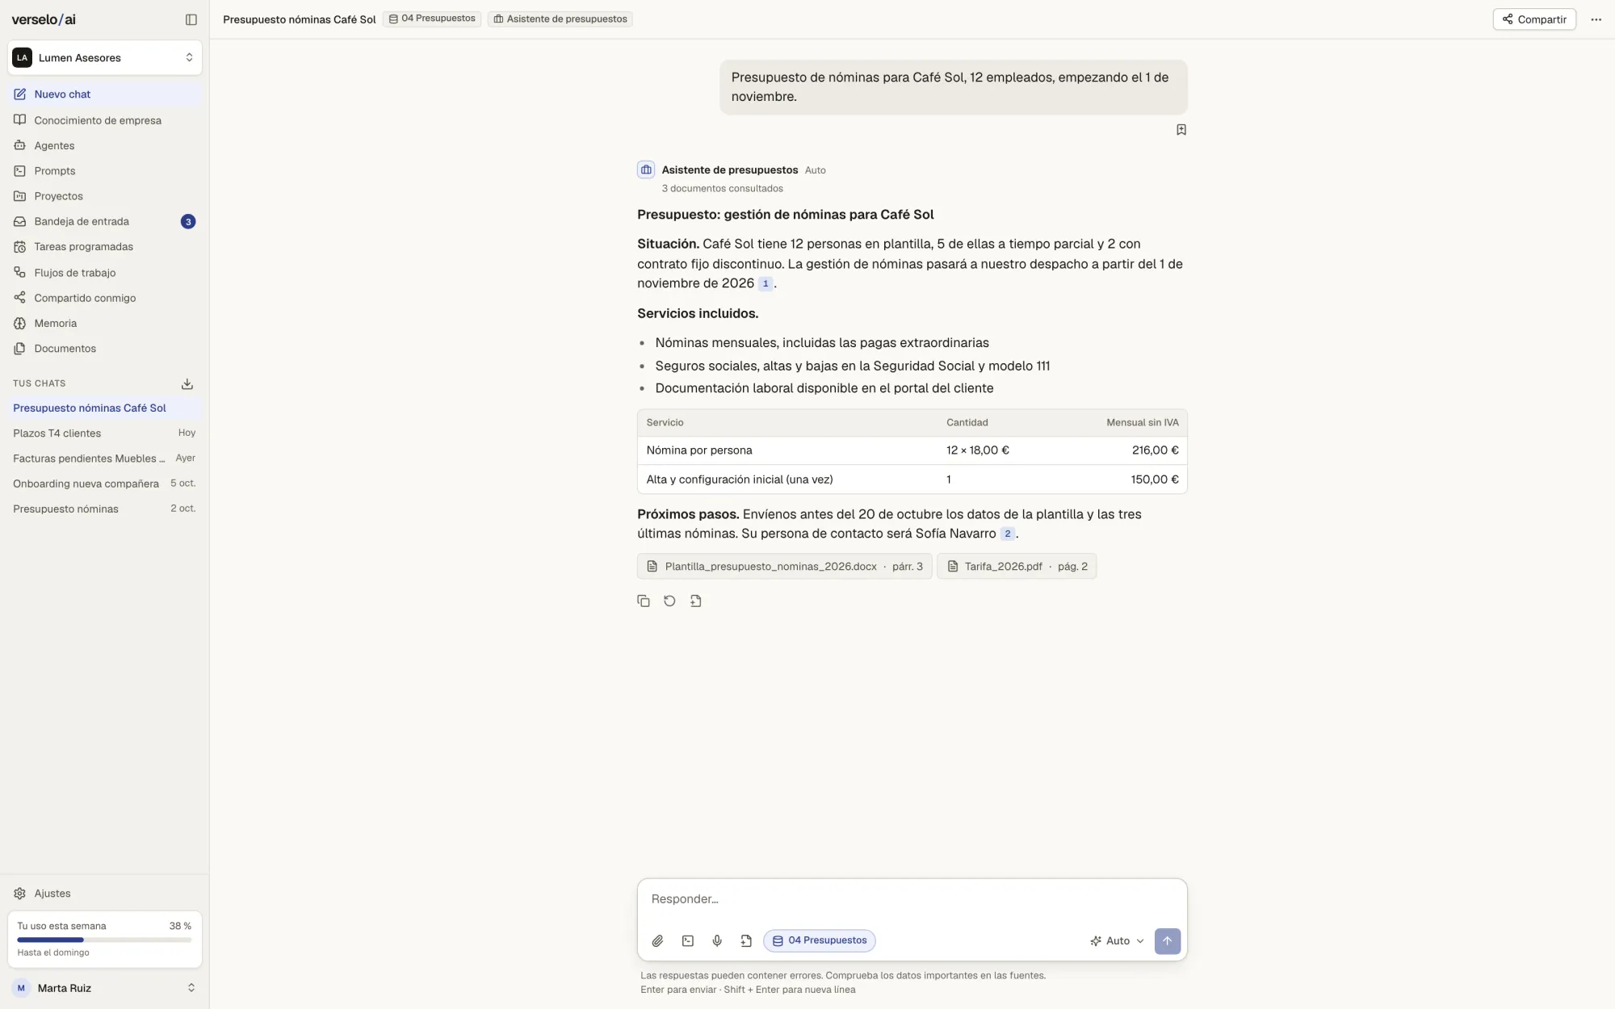
Task: Regenerate the assistant response
Action: point(669,601)
